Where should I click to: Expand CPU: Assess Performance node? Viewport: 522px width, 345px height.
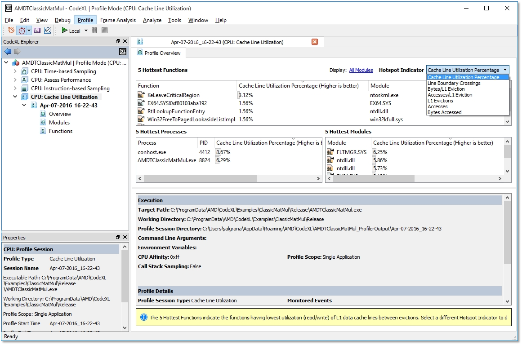[15, 80]
